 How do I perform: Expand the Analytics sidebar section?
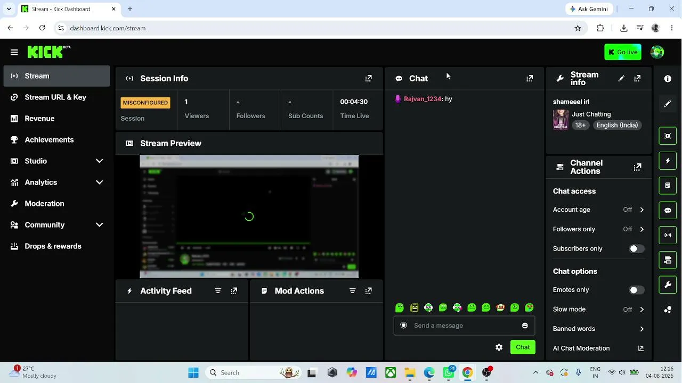click(x=56, y=182)
